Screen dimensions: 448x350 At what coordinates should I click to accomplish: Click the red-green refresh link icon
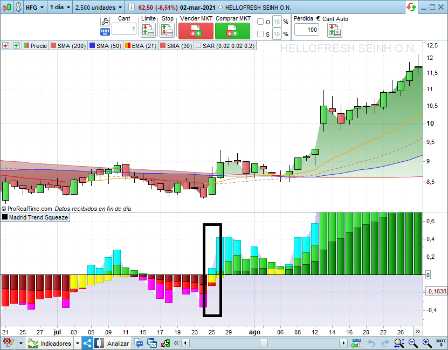pyautogui.click(x=411, y=7)
